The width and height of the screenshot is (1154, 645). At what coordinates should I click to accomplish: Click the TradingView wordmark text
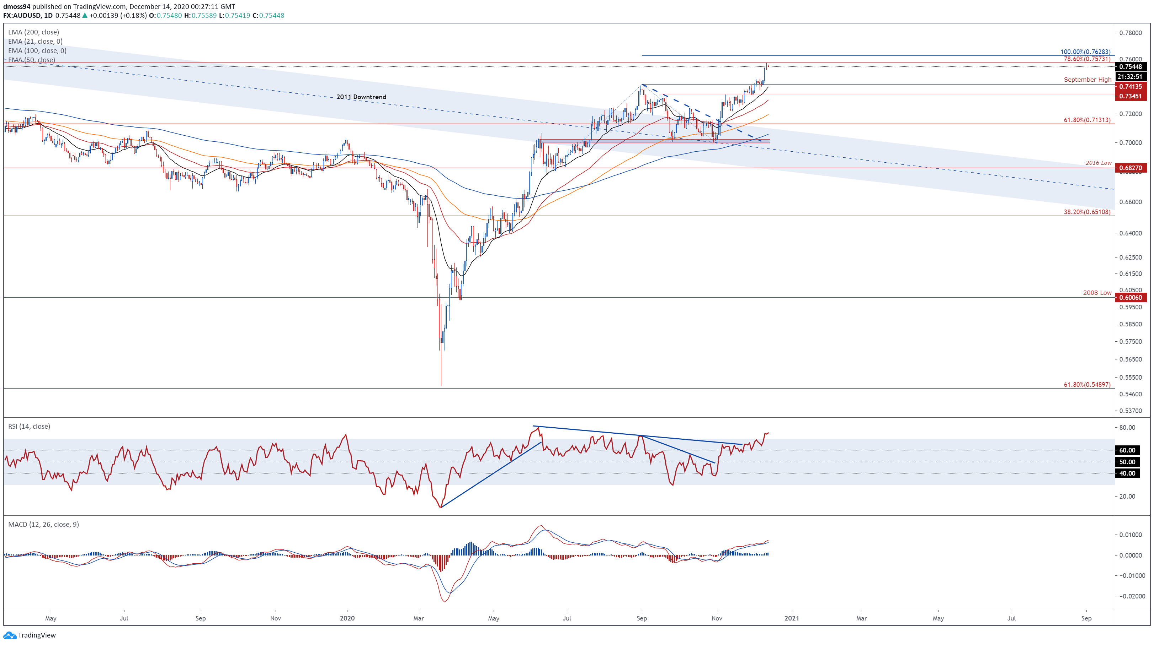coord(37,635)
